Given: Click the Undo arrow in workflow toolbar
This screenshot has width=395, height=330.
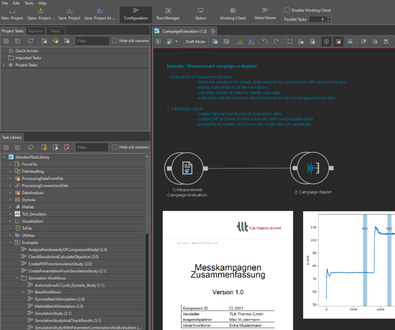Looking at the screenshot, I should tap(265, 42).
